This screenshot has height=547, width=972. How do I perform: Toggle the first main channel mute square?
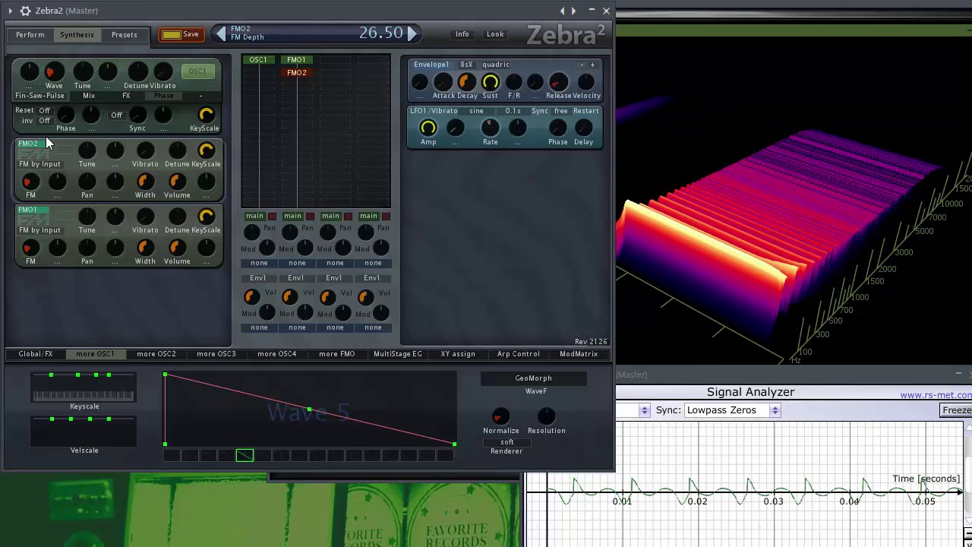[x=273, y=217]
